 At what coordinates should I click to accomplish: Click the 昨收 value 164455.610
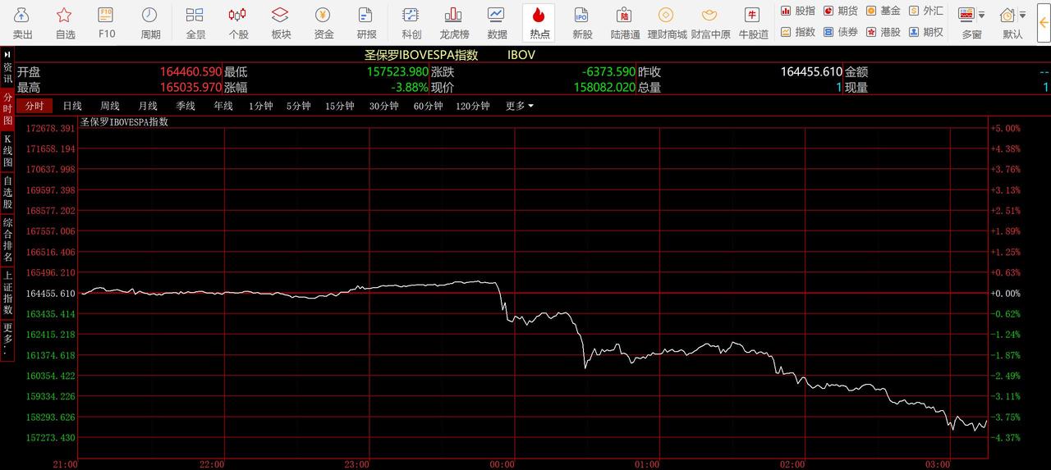(x=811, y=72)
